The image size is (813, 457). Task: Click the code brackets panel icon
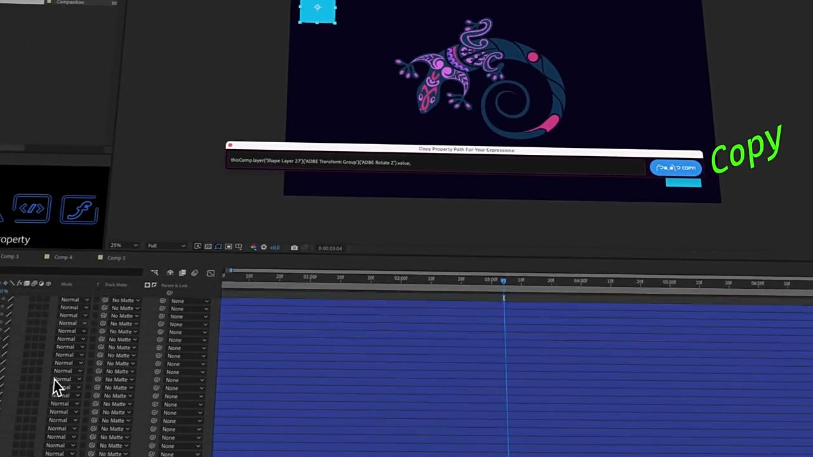point(31,209)
